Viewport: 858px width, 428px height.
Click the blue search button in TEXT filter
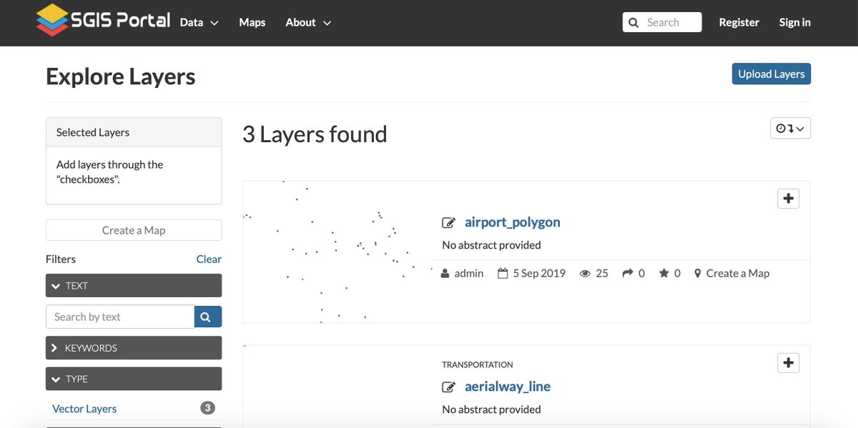(x=208, y=317)
